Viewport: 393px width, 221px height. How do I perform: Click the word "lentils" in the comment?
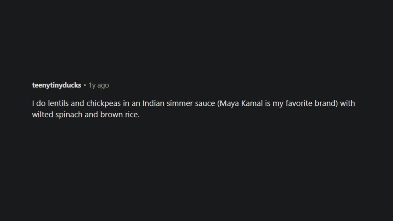coord(58,104)
